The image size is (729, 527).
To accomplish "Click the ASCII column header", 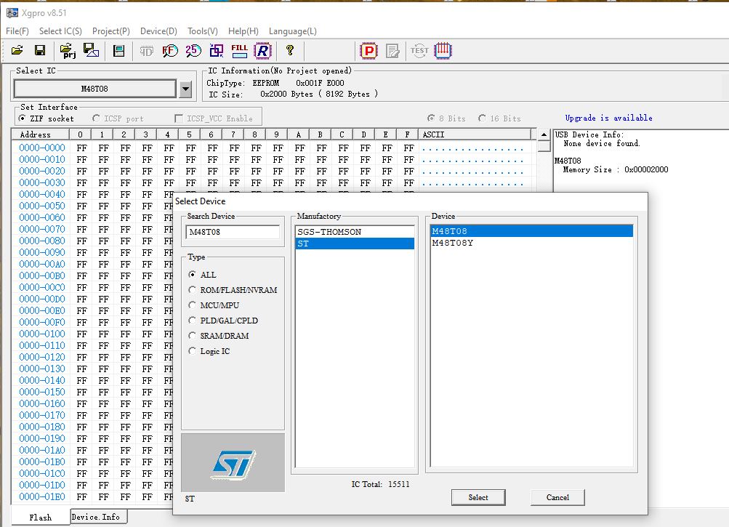I will (474, 134).
